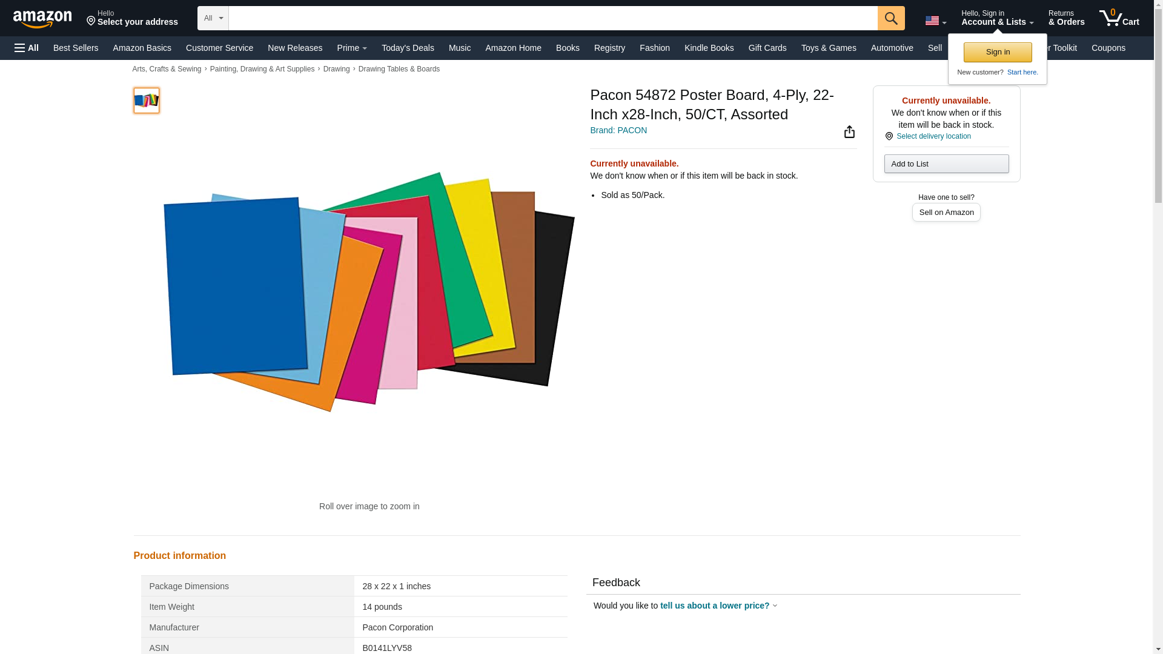Expand the Prime navigation dropdown
The width and height of the screenshot is (1163, 654).
point(351,48)
